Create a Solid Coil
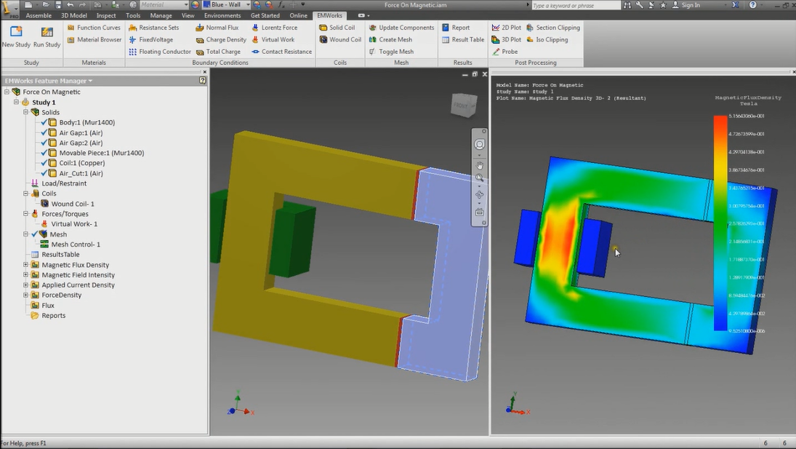Image resolution: width=796 pixels, height=449 pixels. [x=337, y=28]
